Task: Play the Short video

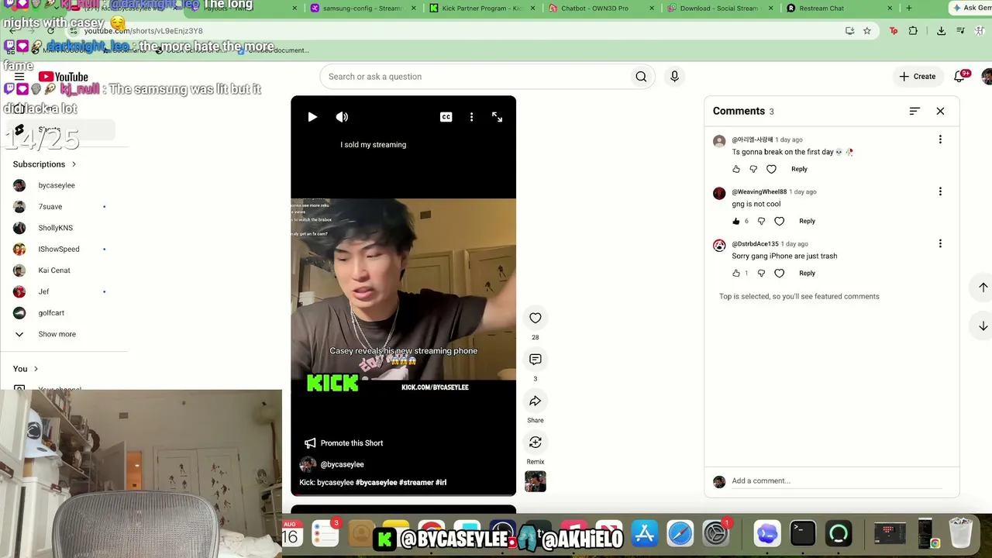Action: click(312, 117)
